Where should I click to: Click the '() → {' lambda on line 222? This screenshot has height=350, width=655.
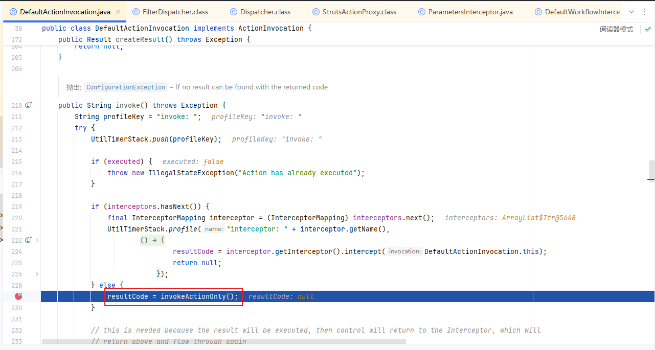152,240
